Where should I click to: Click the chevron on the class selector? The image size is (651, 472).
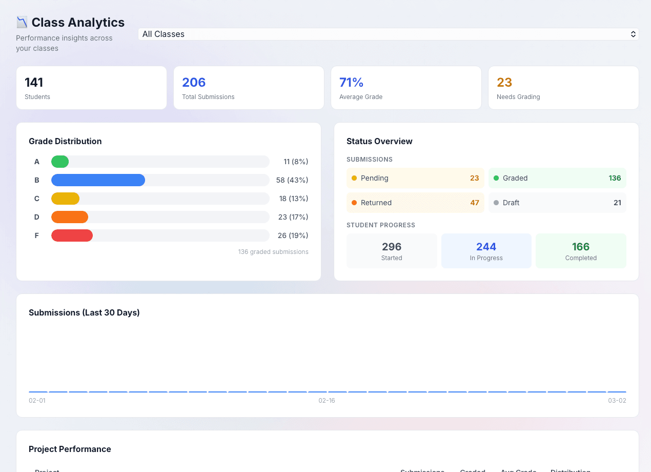click(x=633, y=34)
